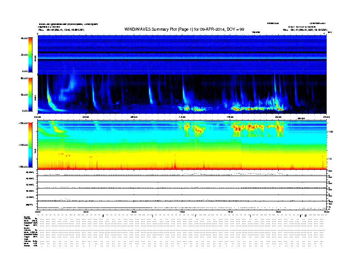Screen dimensions: 352x272
Task: Click the red-yellow emission band after 16:00 in RAD1
Action: 258,108
